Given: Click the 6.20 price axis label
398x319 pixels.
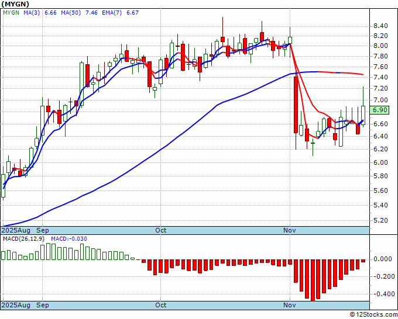Looking at the screenshot, I should click(380, 149).
